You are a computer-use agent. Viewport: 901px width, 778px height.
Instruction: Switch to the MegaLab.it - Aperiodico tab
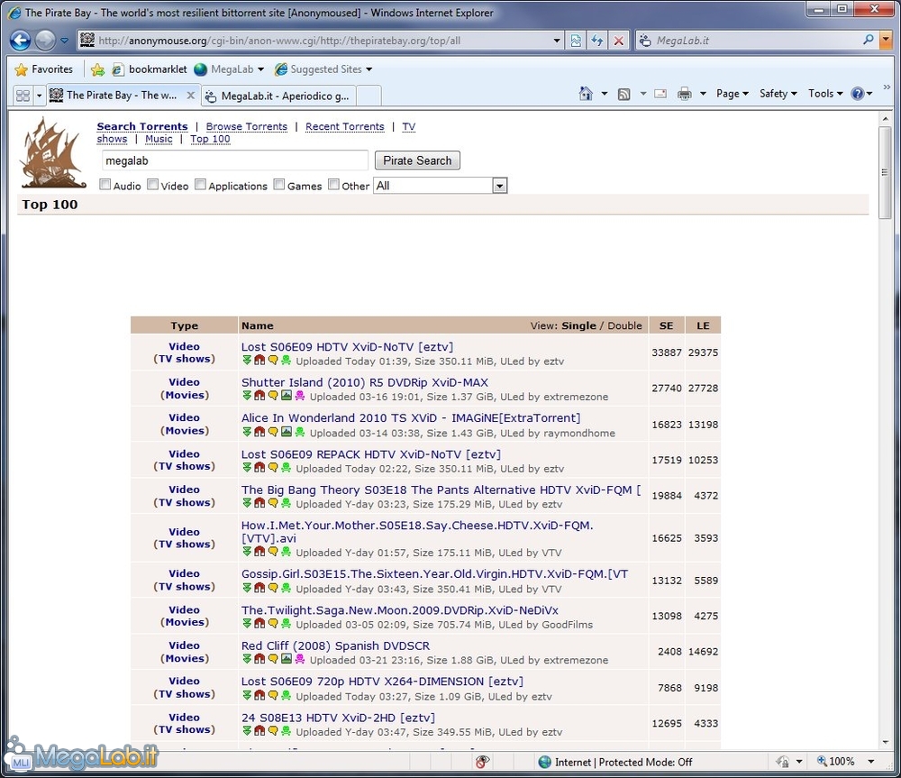[x=278, y=96]
